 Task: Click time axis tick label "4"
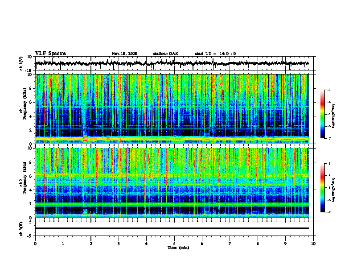click(147, 244)
